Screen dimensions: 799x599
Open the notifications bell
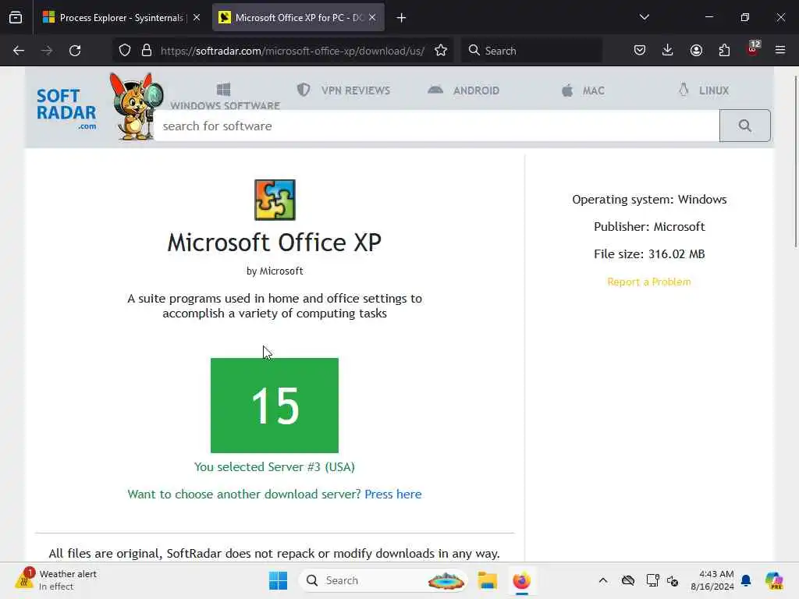[746, 580]
